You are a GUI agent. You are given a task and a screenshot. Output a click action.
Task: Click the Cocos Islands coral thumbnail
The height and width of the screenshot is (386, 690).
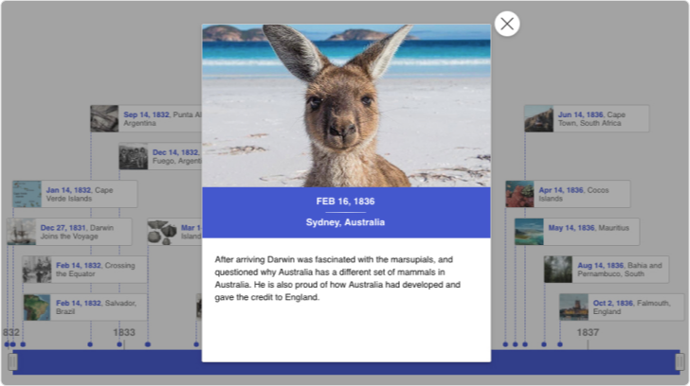[x=519, y=194]
